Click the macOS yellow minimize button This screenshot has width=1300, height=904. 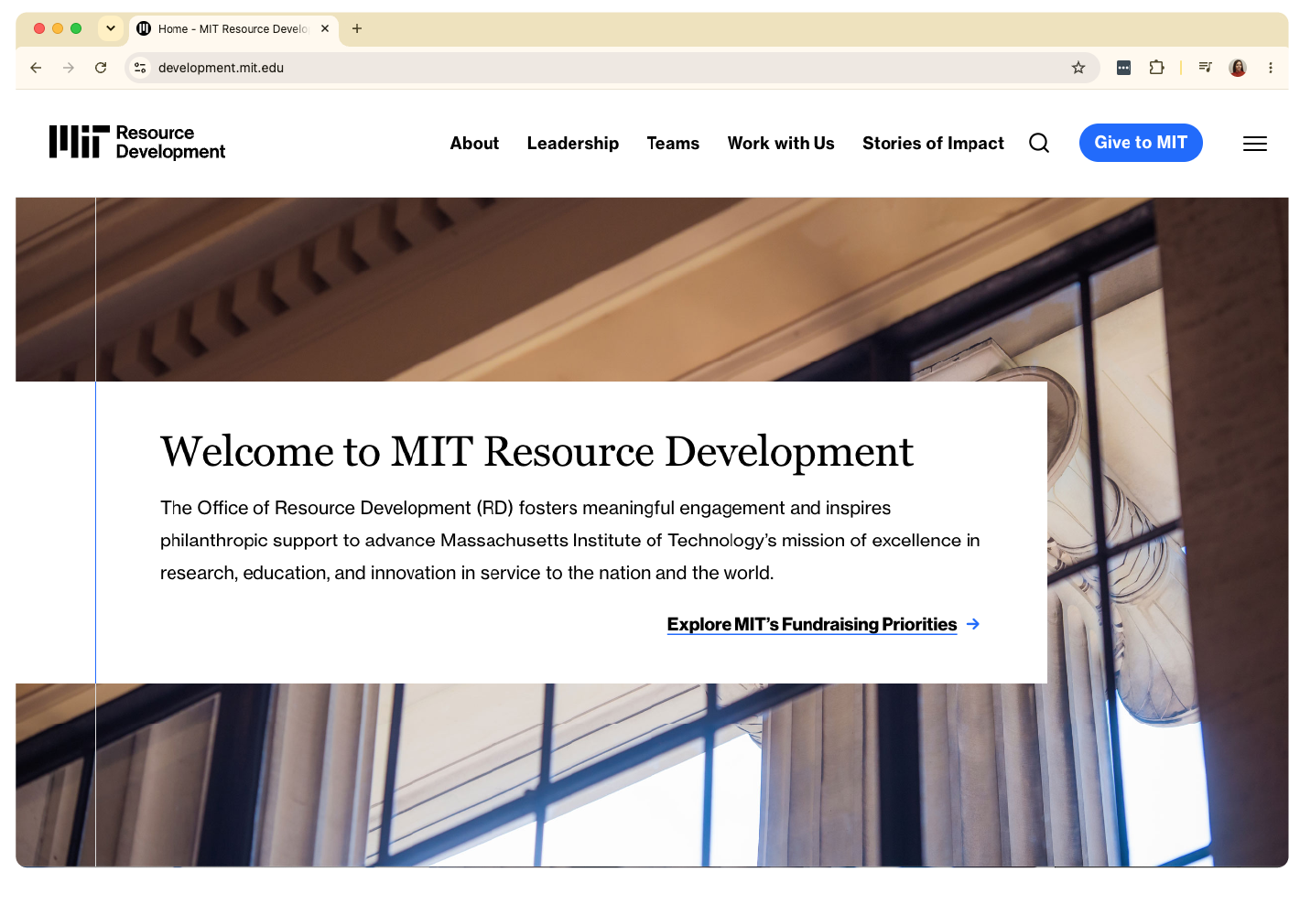click(x=58, y=28)
